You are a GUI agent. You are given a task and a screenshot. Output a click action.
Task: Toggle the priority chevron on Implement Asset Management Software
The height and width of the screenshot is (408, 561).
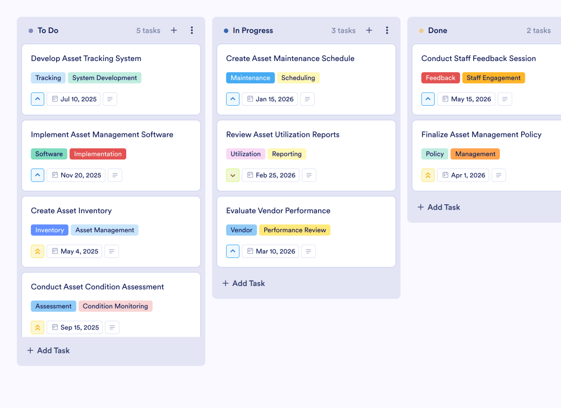(38, 175)
